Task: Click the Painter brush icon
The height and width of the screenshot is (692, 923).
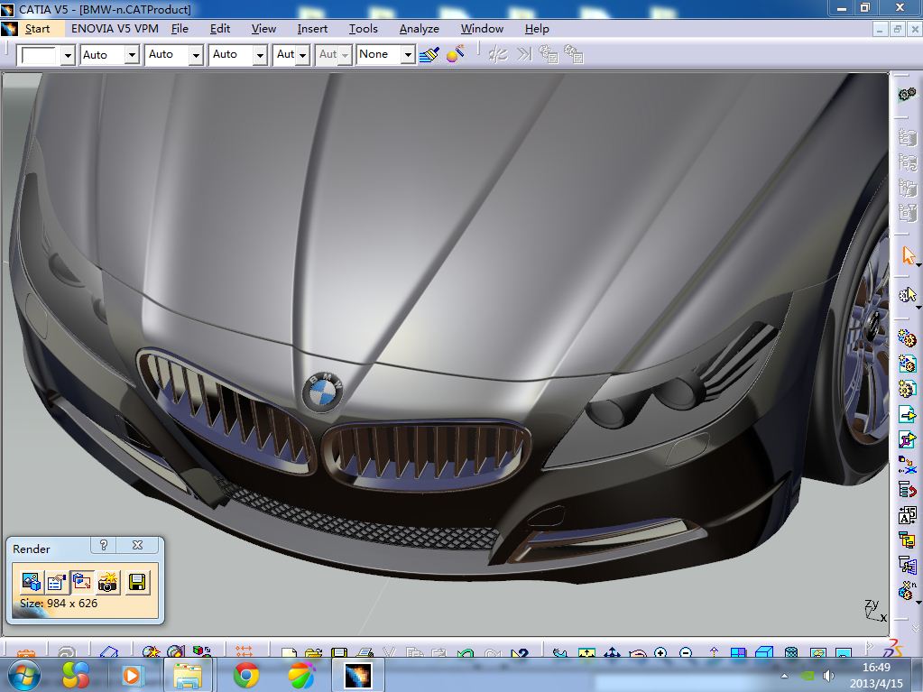Action: pyautogui.click(x=429, y=55)
